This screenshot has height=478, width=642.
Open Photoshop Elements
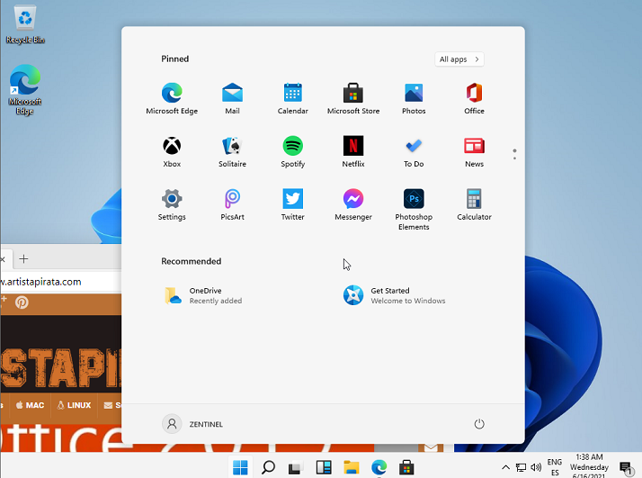[414, 209]
